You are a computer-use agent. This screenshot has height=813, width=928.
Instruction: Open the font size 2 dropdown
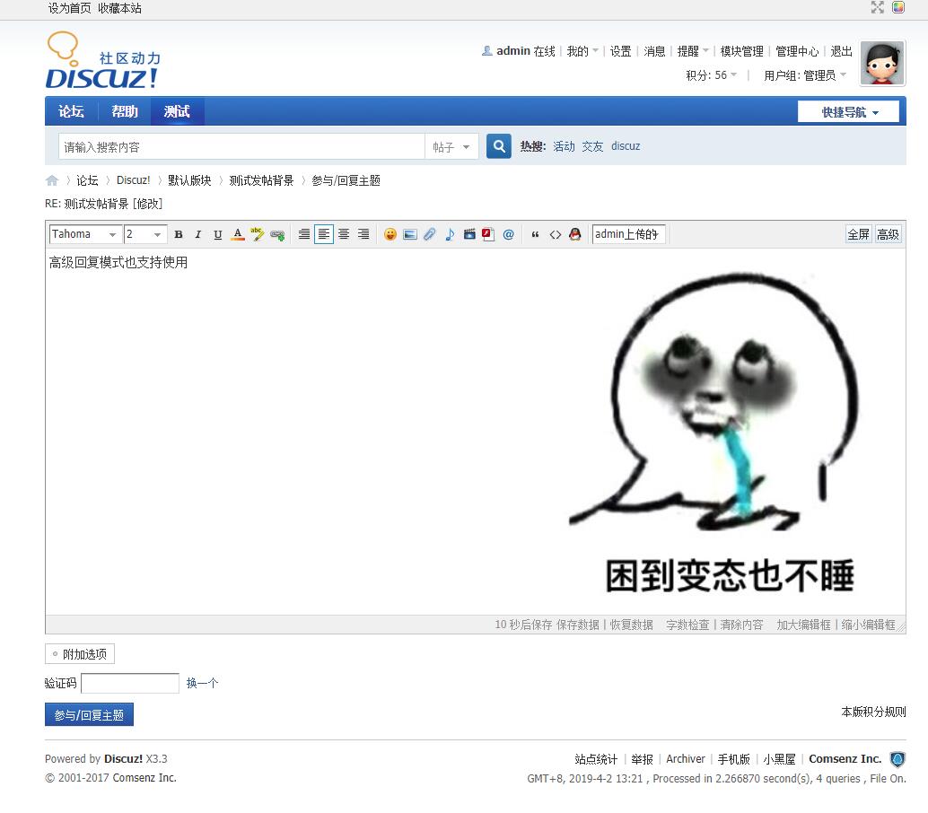pos(145,234)
